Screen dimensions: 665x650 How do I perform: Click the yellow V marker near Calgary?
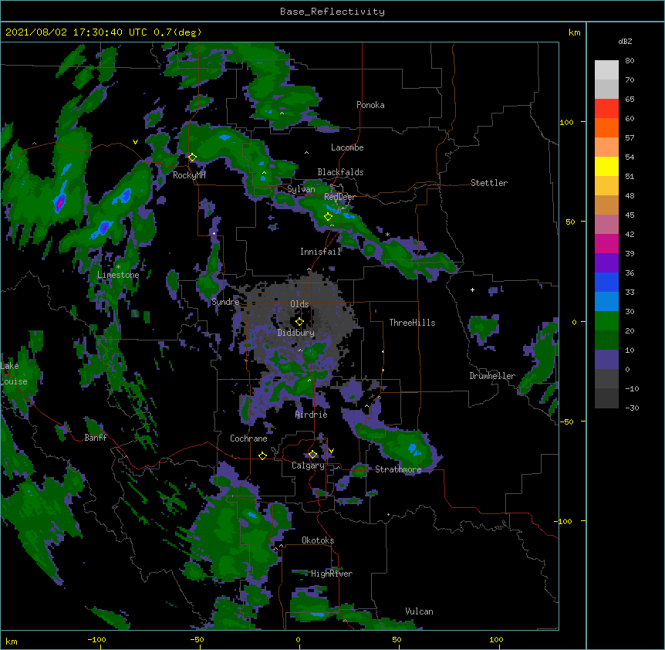[331, 451]
